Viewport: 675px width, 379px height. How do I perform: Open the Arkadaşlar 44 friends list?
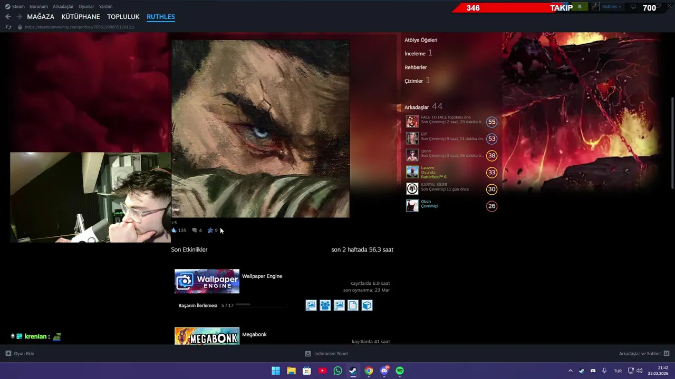[x=423, y=107]
